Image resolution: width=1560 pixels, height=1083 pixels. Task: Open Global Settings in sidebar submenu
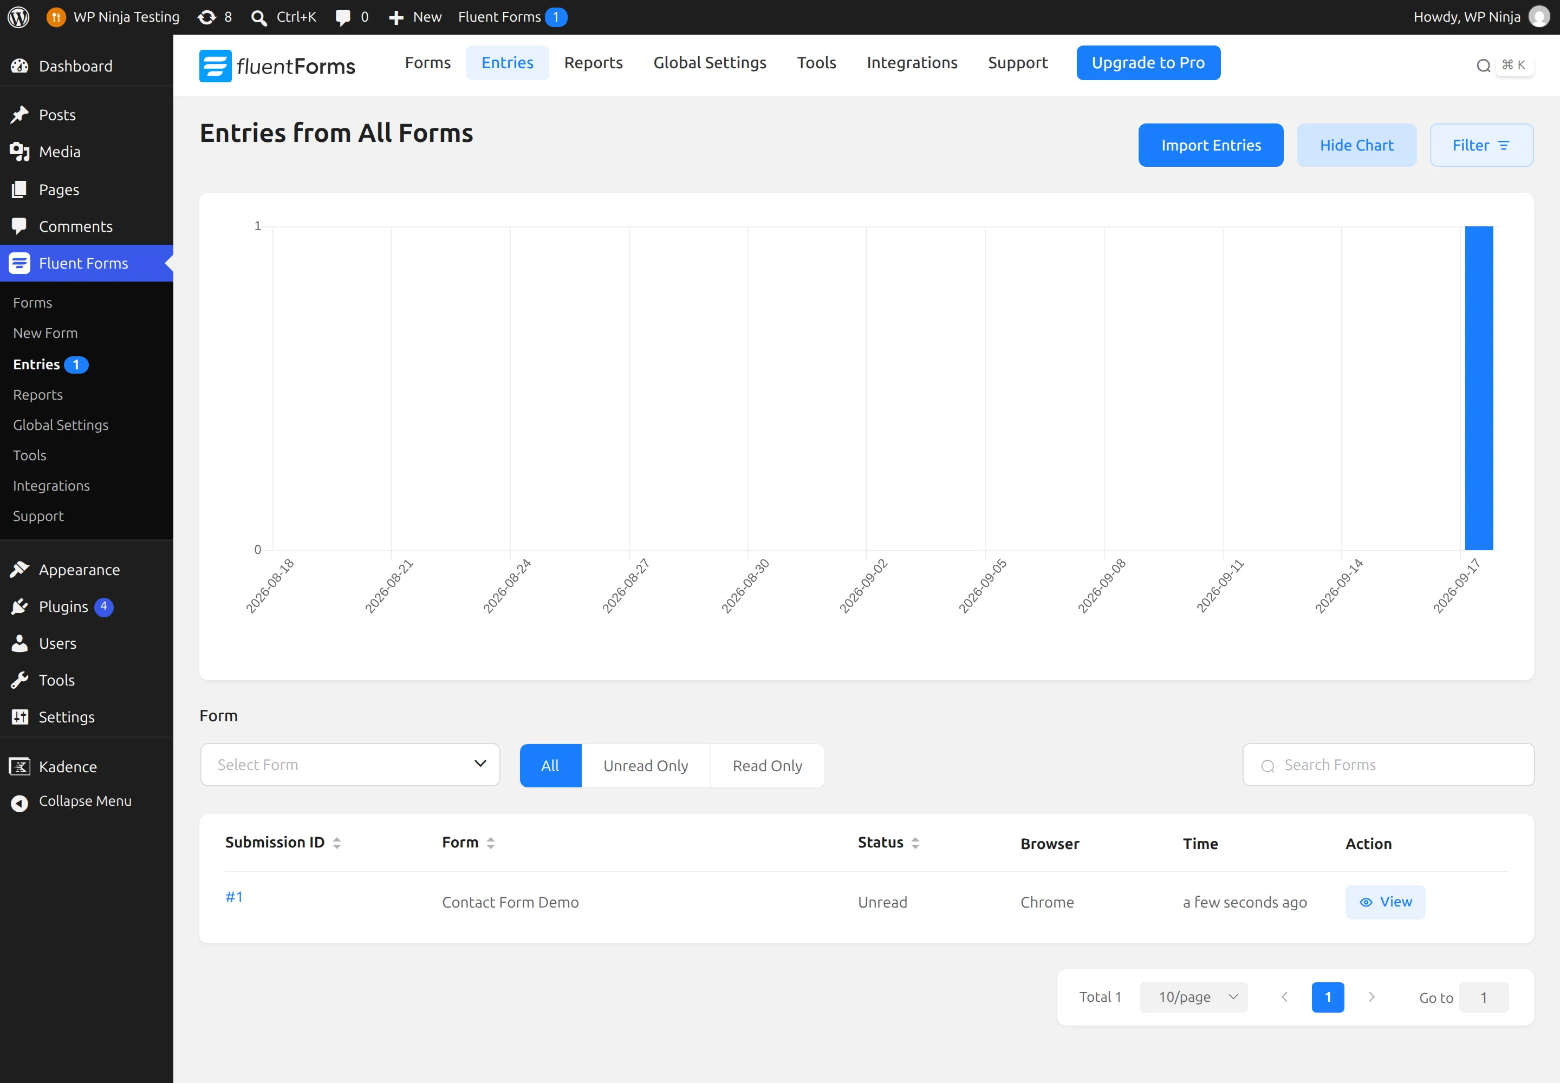click(61, 426)
